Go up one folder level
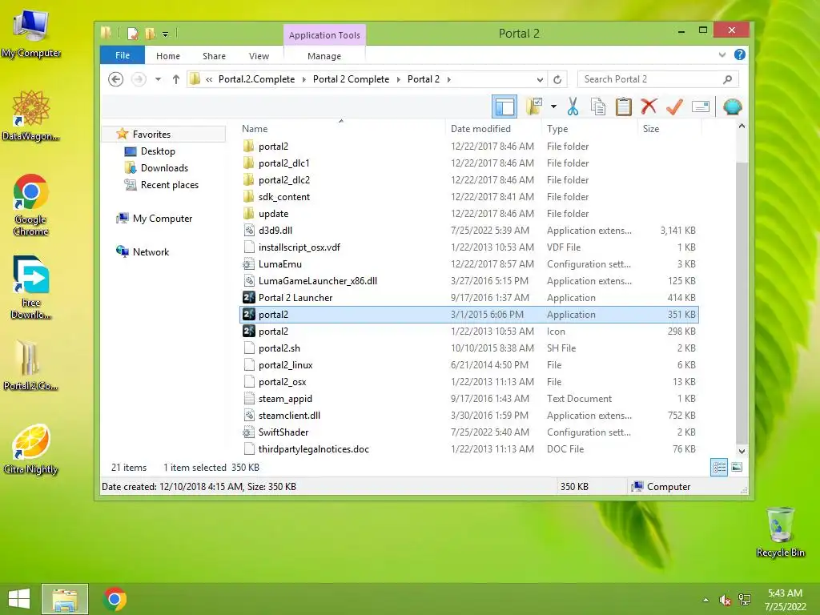The height and width of the screenshot is (615, 820). click(x=175, y=79)
